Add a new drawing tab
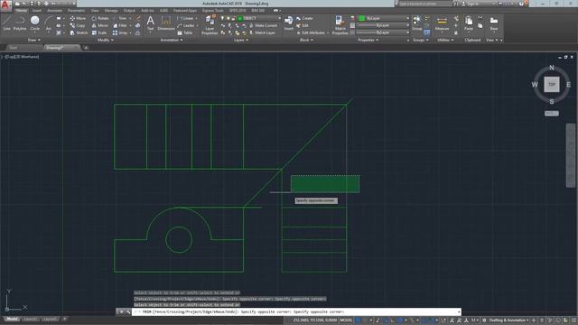This screenshot has width=578, height=325. pos(86,48)
